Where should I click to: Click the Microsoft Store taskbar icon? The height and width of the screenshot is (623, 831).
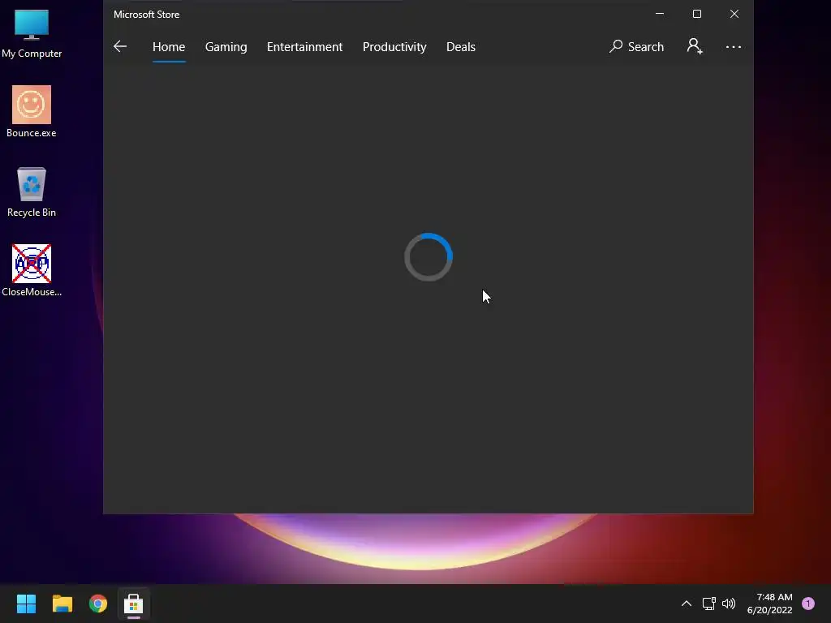click(134, 604)
